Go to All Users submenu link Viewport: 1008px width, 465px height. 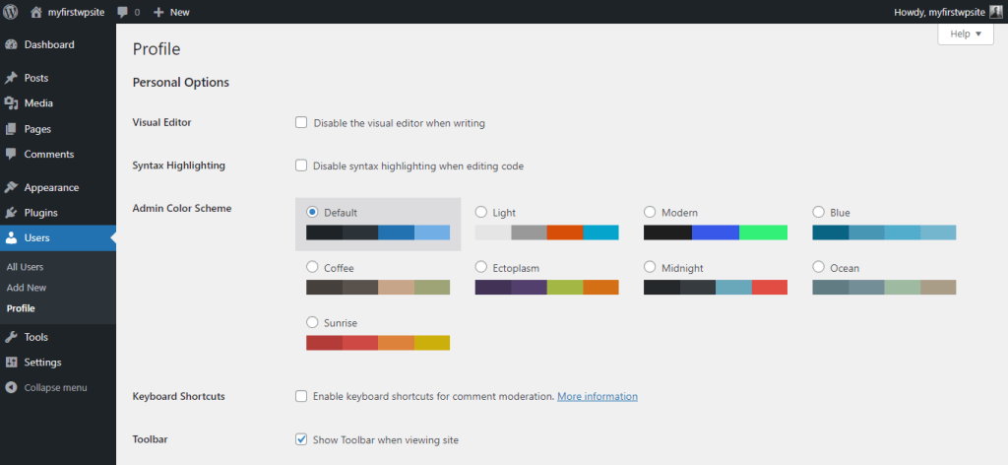[25, 267]
